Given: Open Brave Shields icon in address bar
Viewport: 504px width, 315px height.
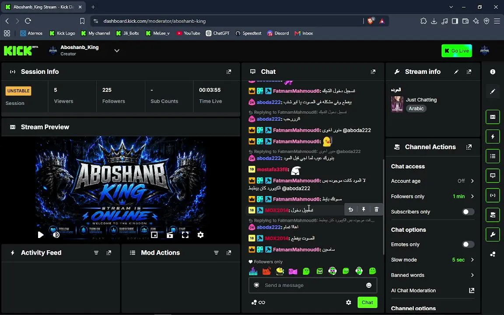Looking at the screenshot, I should tap(371, 21).
